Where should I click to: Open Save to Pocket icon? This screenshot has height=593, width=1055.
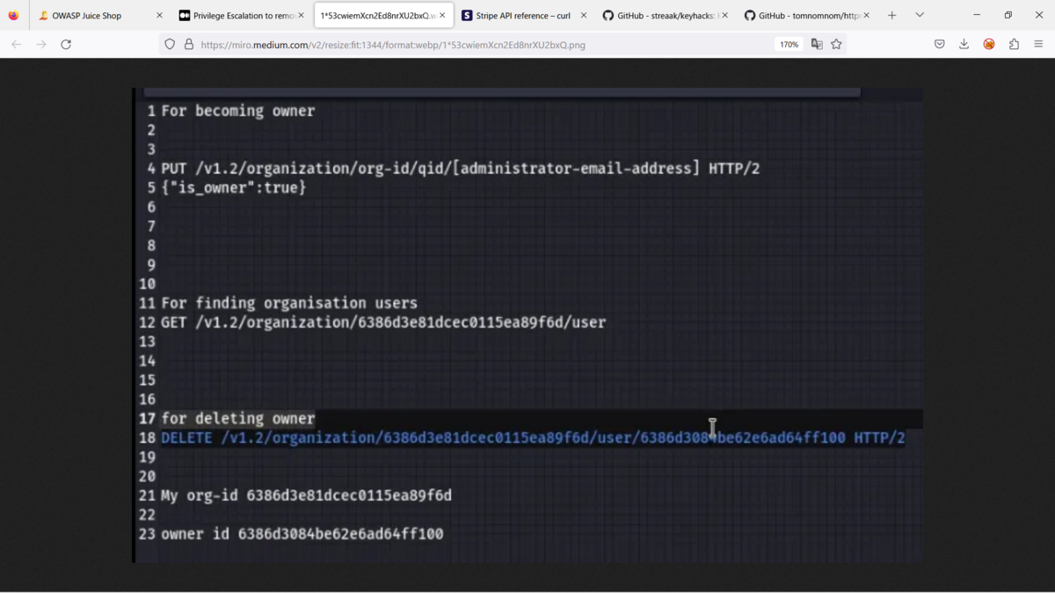[x=939, y=44]
